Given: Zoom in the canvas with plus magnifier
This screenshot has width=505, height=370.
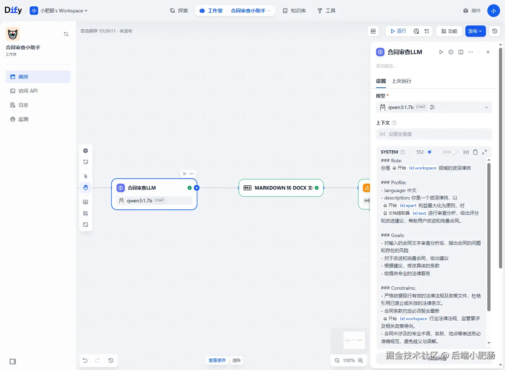Looking at the screenshot, I should (360, 360).
